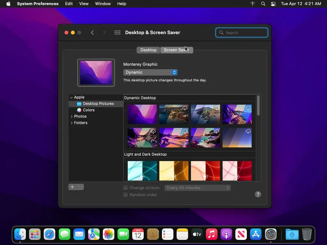Click the help question mark button
Image resolution: width=327 pixels, height=245 pixels.
tap(258, 194)
